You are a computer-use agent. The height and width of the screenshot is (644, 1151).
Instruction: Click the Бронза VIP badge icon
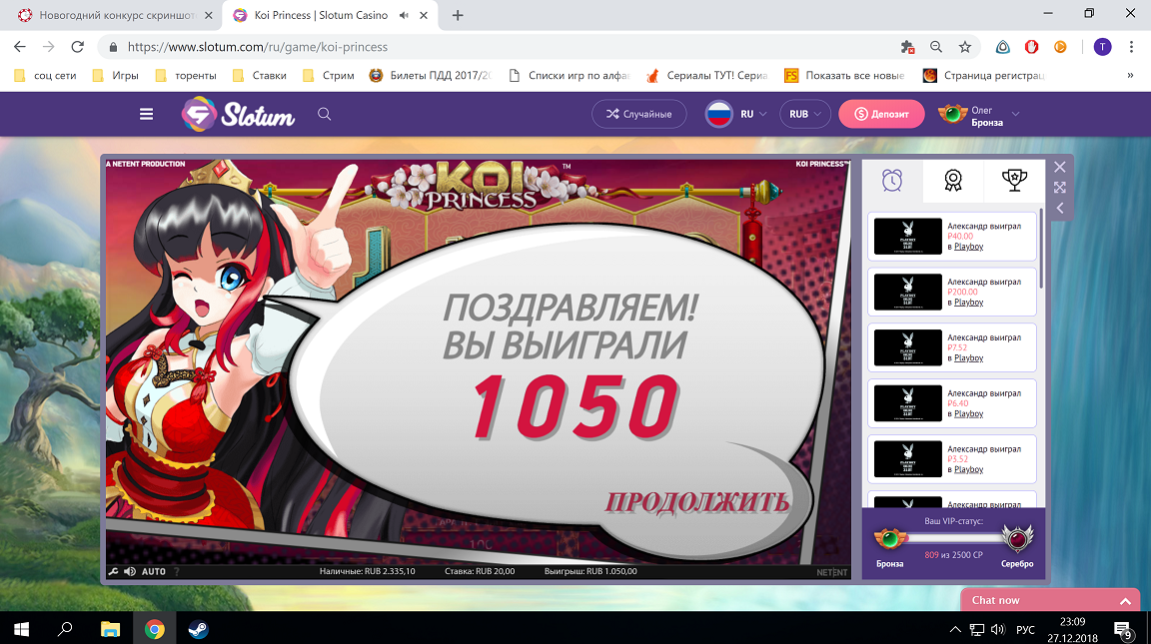click(889, 540)
